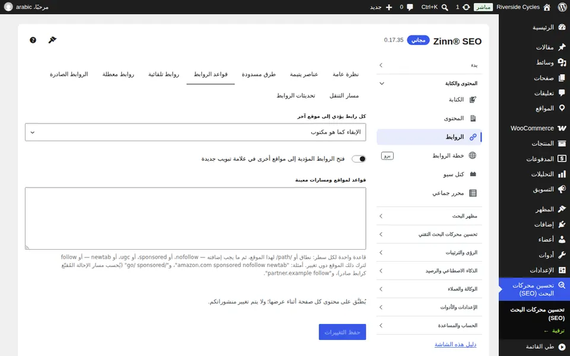Open محرر جماعي menu item
The width and height of the screenshot is (570, 356).
pyautogui.click(x=429, y=193)
